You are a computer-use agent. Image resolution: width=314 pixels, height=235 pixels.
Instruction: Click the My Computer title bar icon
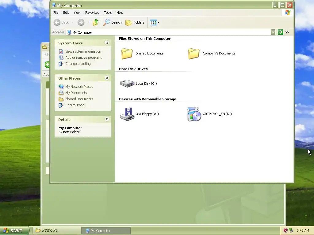click(x=54, y=5)
